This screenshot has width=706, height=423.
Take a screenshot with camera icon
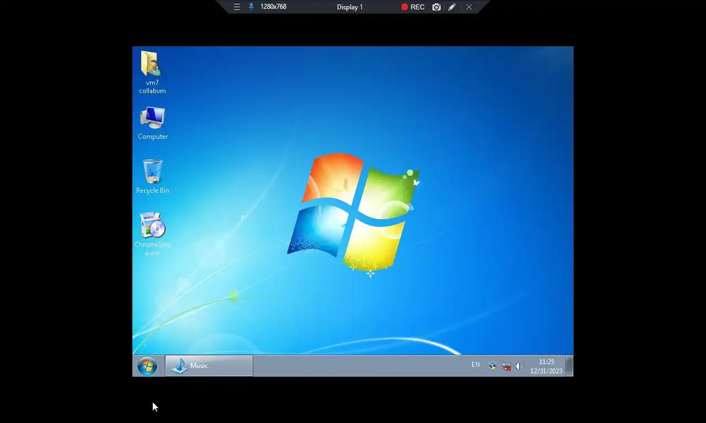[x=436, y=7]
